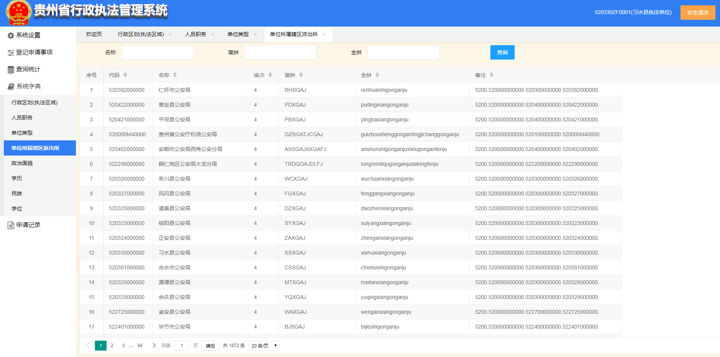Viewport: 720px width, 357px height.
Task: Close the 行政区划(执法区域) tab
Action: [170, 35]
